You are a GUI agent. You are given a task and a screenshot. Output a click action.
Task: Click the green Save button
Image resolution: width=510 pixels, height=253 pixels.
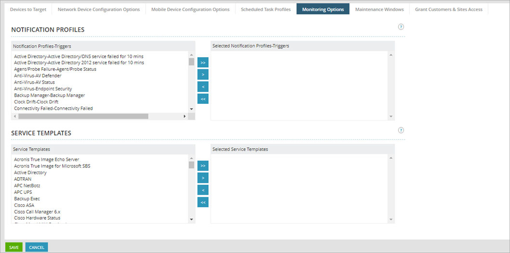click(x=14, y=247)
